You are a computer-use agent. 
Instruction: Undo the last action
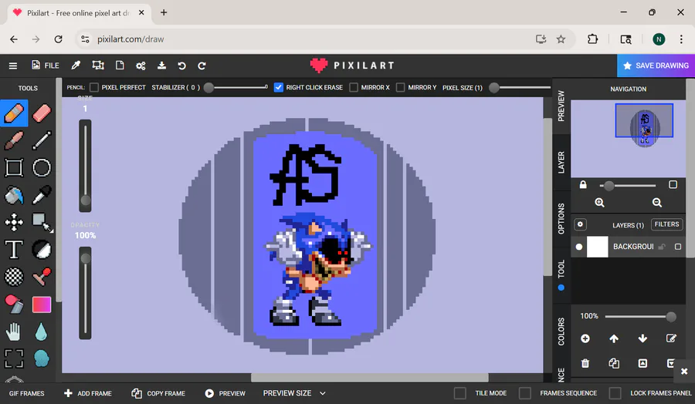pos(181,66)
